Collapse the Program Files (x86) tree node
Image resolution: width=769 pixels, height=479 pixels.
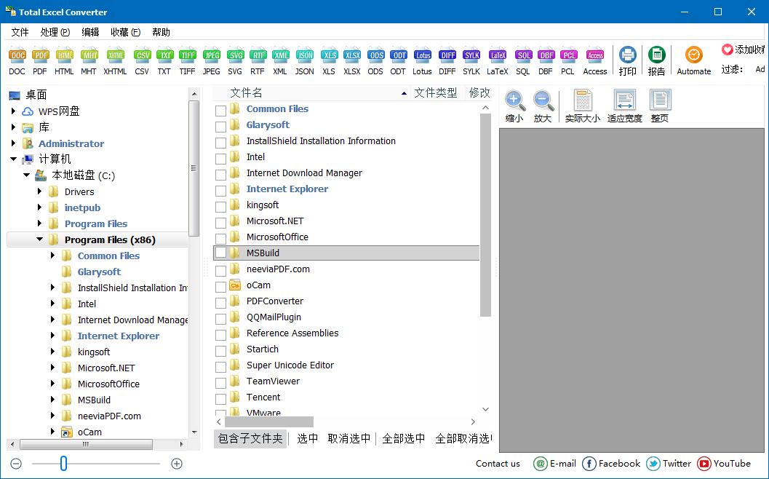coord(40,239)
